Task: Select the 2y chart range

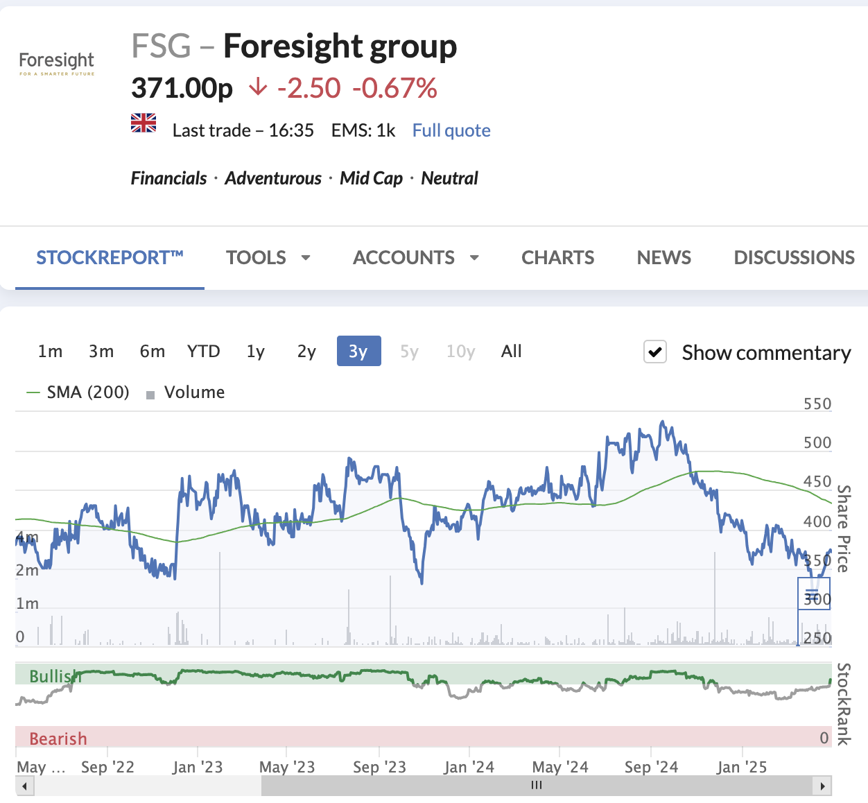Action: (306, 352)
